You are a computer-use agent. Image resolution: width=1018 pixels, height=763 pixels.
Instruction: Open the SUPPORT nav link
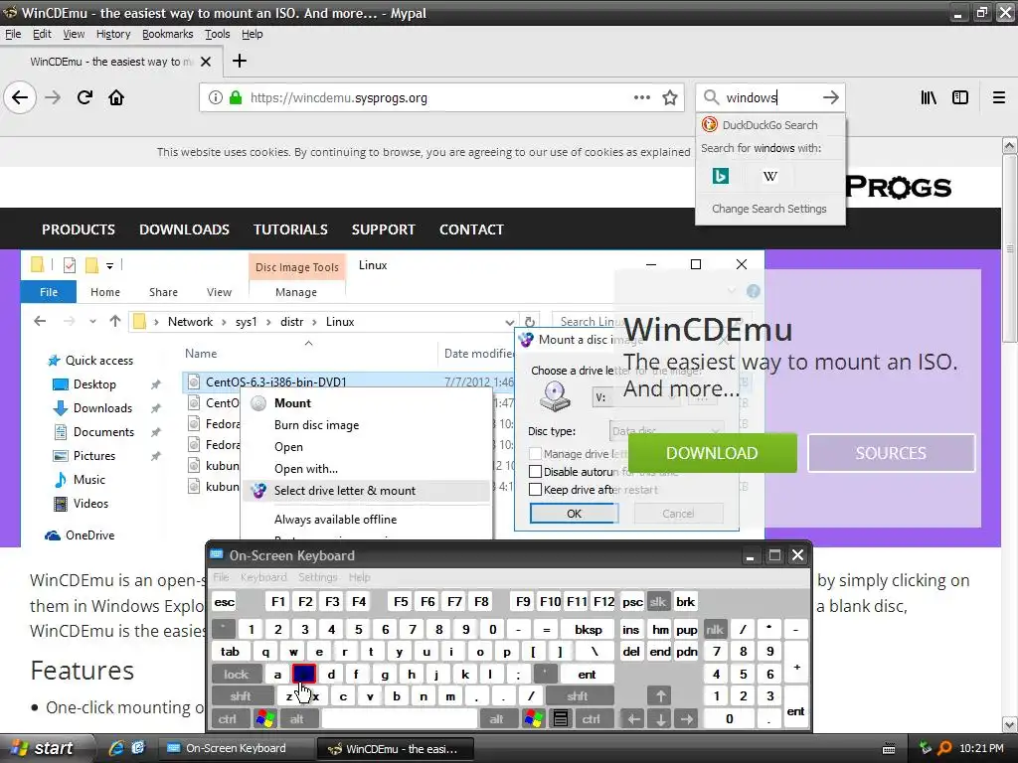tap(383, 229)
